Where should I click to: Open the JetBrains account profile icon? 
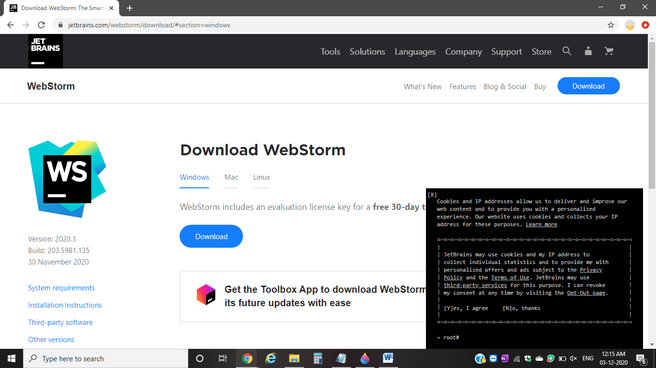[x=588, y=51]
